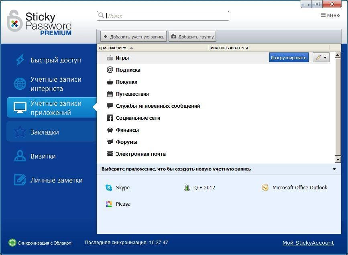Open the Мой StickyAccount link

pos(308,243)
